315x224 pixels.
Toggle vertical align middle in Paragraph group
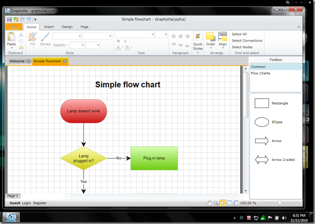tap(180, 45)
